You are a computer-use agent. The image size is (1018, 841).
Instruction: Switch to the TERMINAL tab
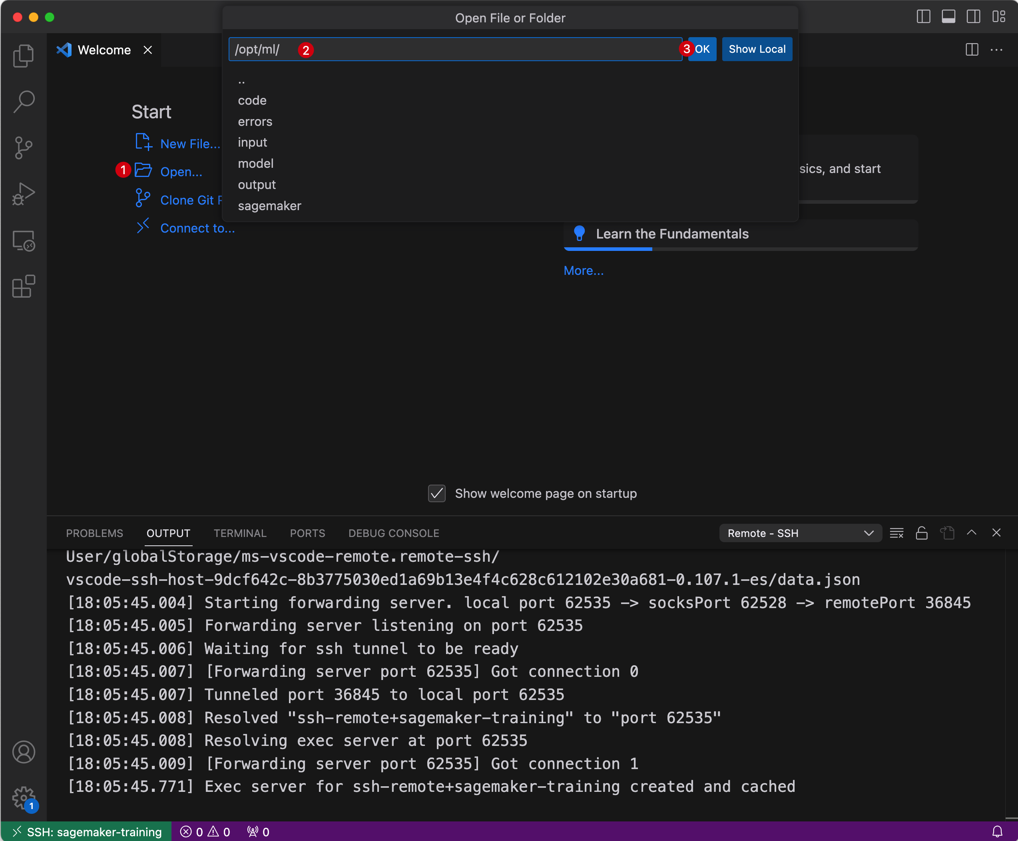point(240,533)
